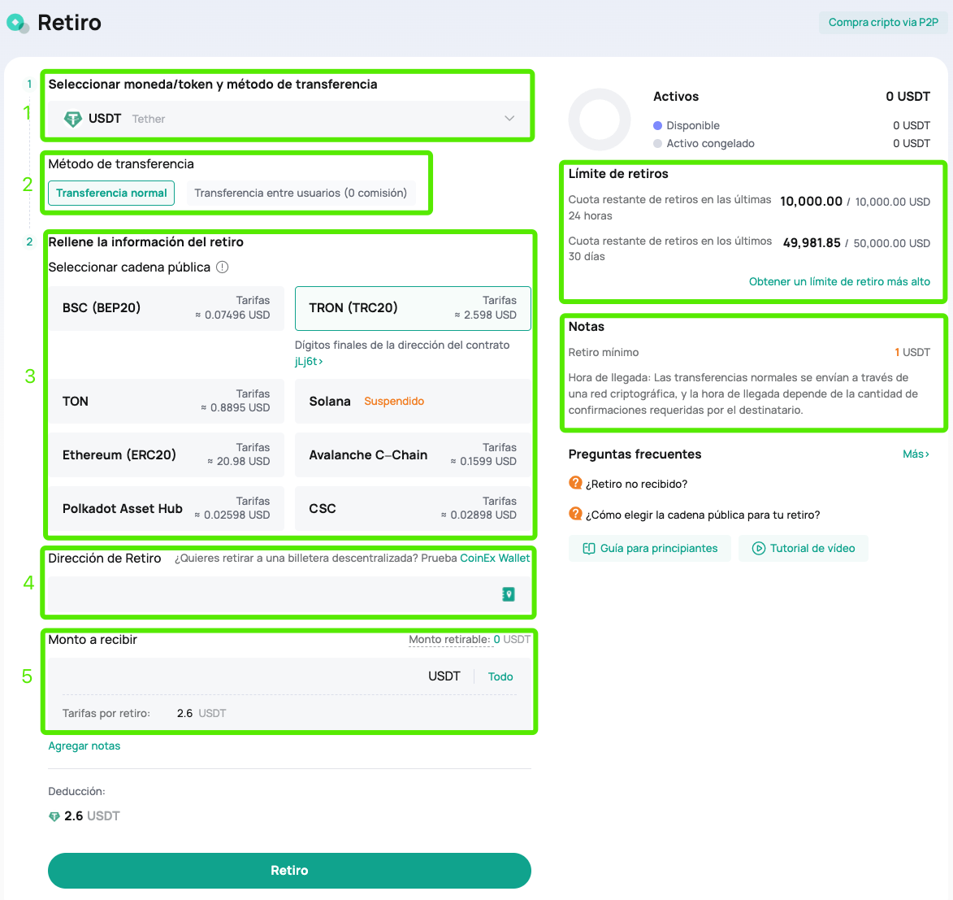Choose the BSC (BEP20) chain option
This screenshot has width=953, height=900.
167,308
